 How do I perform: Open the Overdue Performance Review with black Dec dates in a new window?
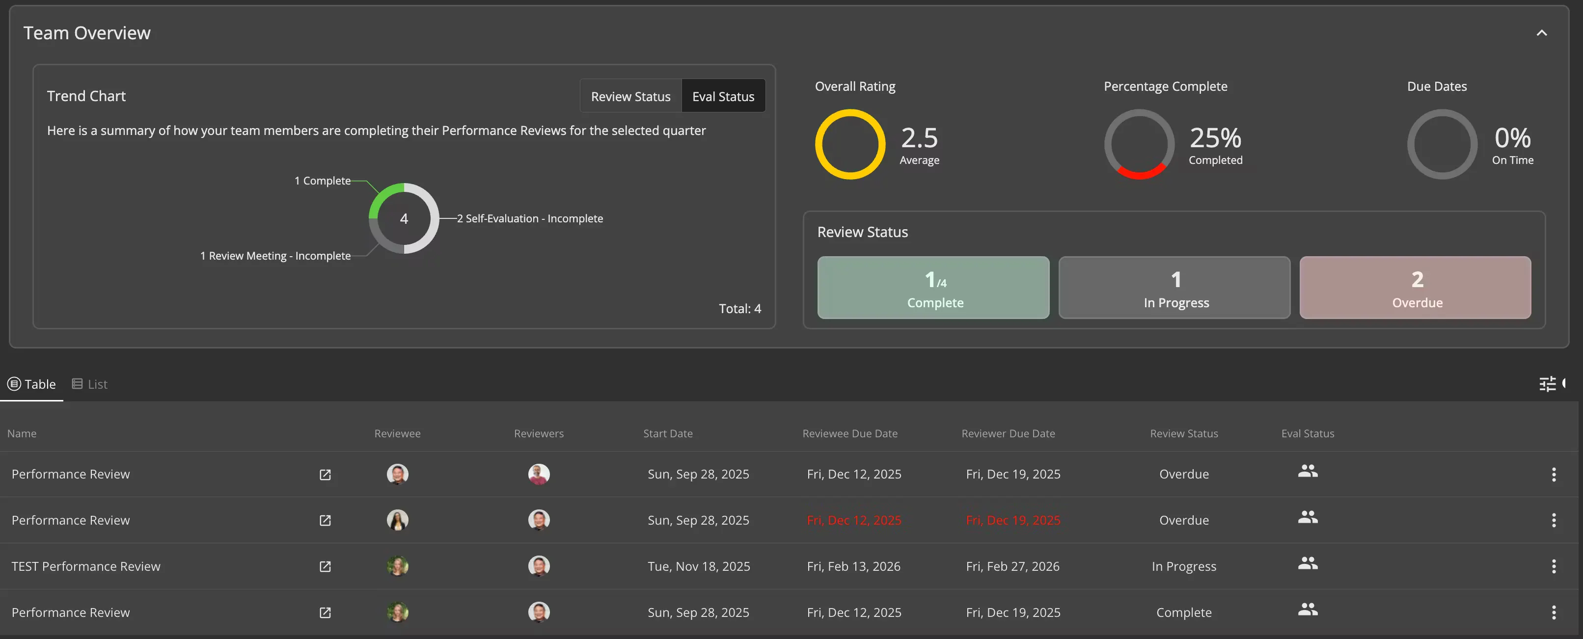[x=325, y=474]
